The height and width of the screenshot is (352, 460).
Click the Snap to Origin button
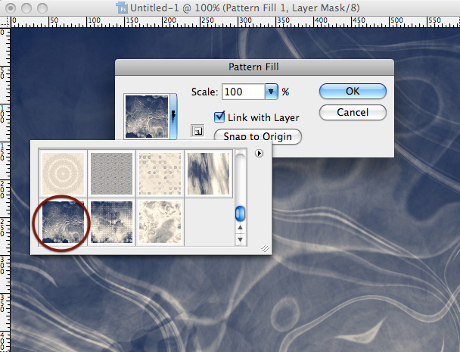point(257,136)
